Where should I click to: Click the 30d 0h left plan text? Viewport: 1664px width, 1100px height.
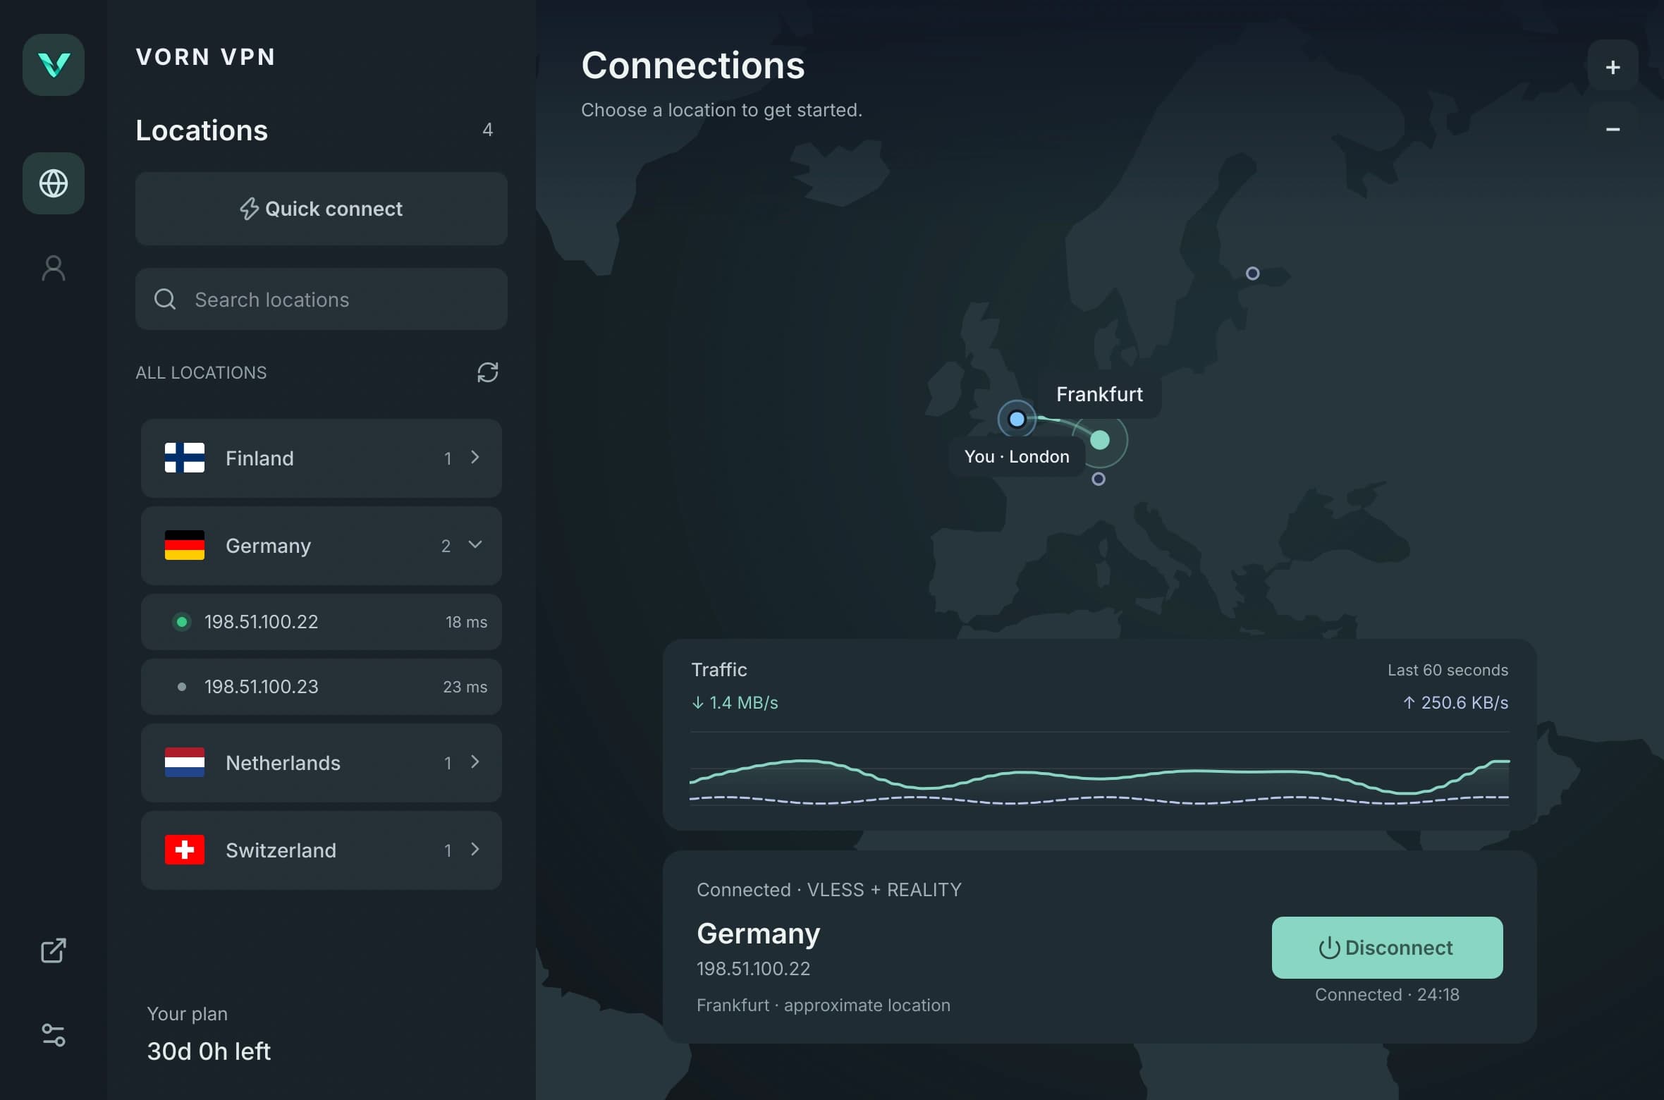click(209, 1051)
